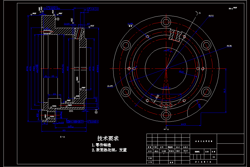
Task: Select the Φ18 counterbore dimension
Action: click(x=37, y=115)
